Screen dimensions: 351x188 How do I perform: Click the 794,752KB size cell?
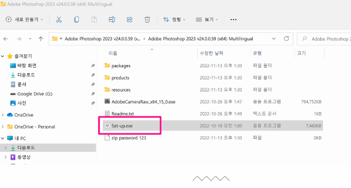311,102
